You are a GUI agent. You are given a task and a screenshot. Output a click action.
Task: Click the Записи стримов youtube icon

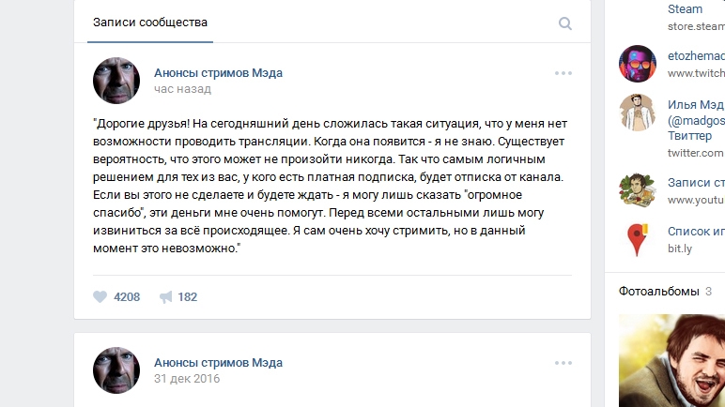tap(638, 189)
